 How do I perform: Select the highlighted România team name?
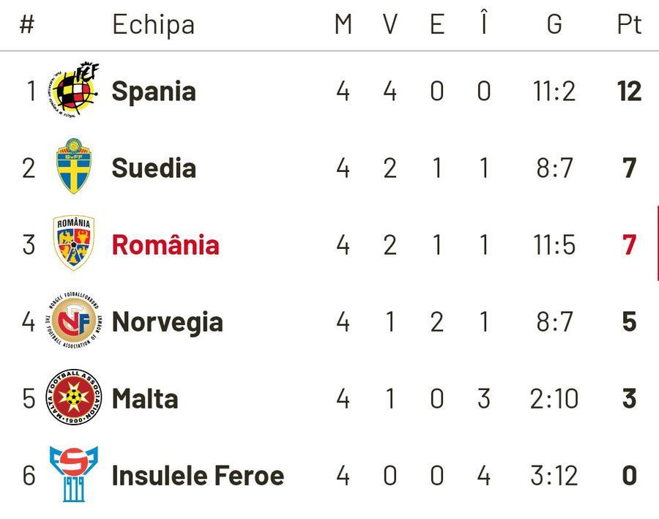tap(165, 244)
